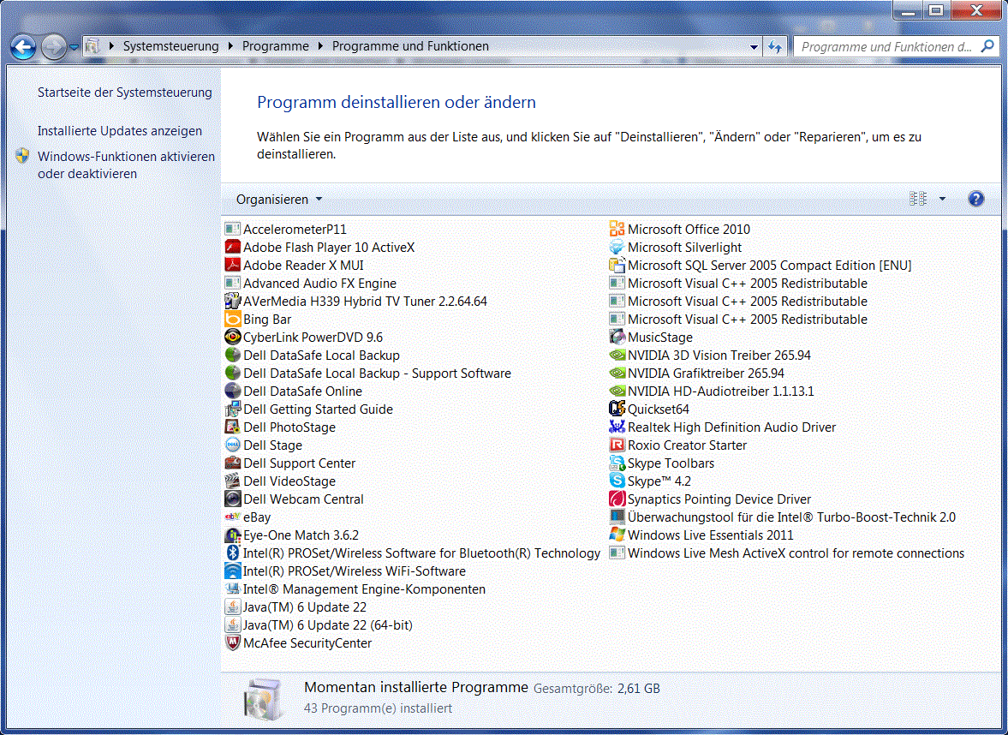This screenshot has height=735, width=1008.
Task: Click the Realtek High Definition Audio Driver icon
Action: pos(617,427)
